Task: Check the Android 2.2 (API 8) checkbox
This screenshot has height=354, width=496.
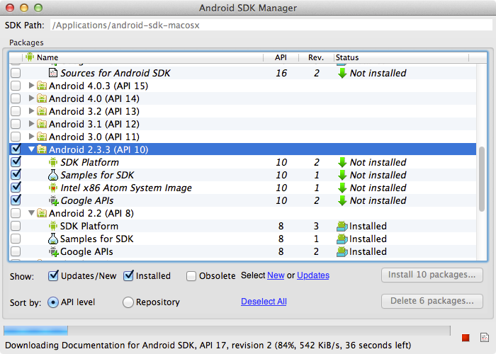Action: click(16, 213)
